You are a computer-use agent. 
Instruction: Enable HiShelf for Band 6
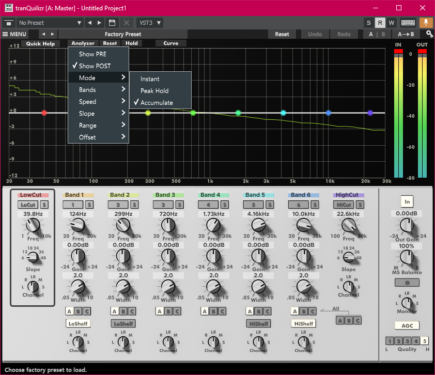click(x=303, y=324)
